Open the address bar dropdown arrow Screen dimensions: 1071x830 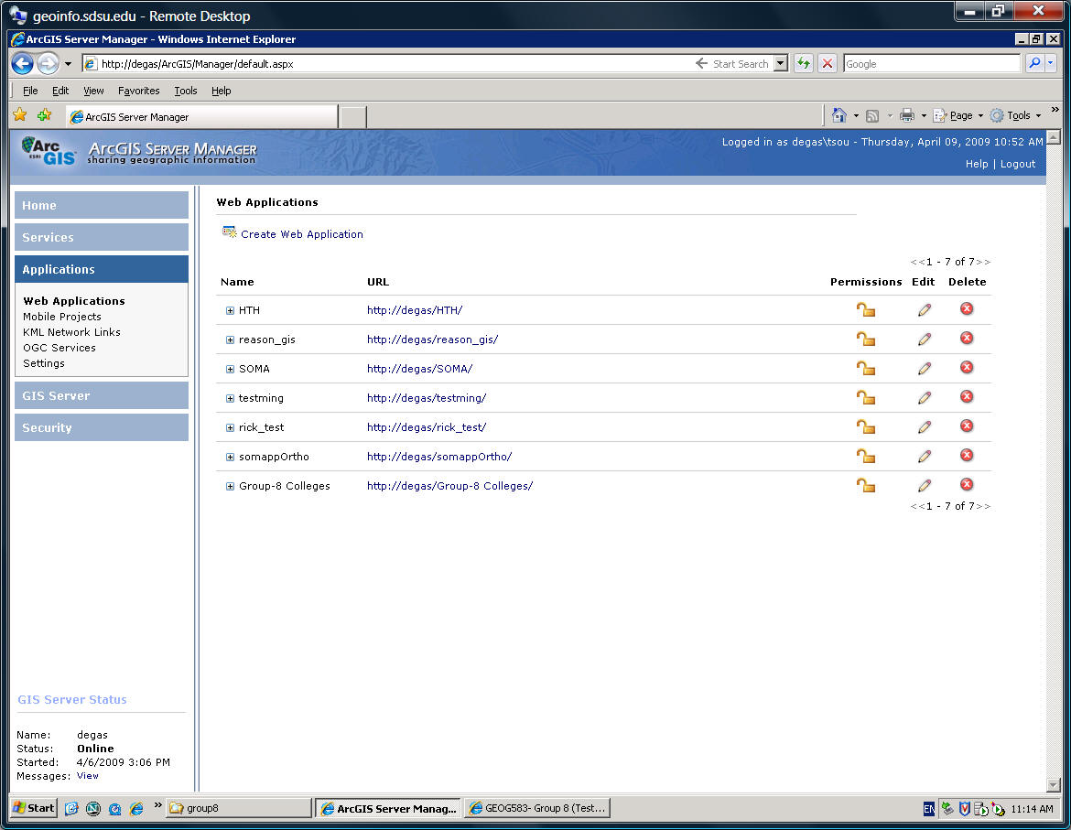pos(781,63)
